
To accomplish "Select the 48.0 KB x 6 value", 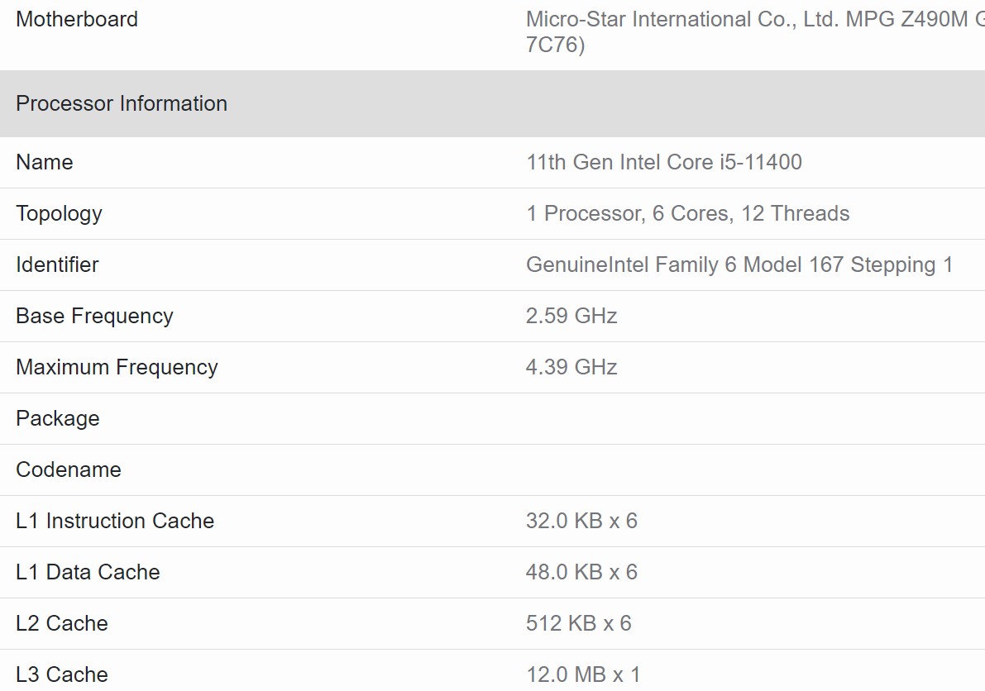I will [x=581, y=572].
